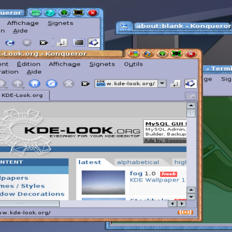This screenshot has width=232, height=232.
Task: Click window menu icon of about:blank Konqueror
Action: (124, 26)
